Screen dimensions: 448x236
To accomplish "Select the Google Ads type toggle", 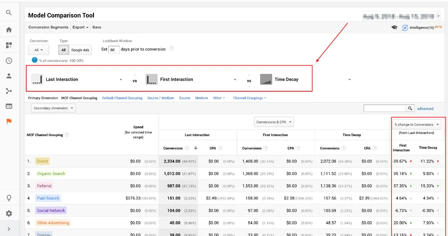I will click(80, 50).
